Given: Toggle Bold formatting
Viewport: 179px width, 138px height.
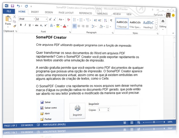Looking at the screenshot, I should pyautogui.click(x=21, y=25).
